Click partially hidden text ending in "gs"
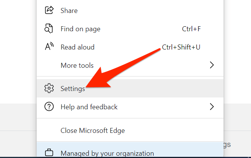 (x=226, y=144)
